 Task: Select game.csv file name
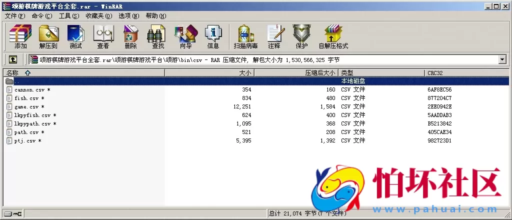click(29, 106)
